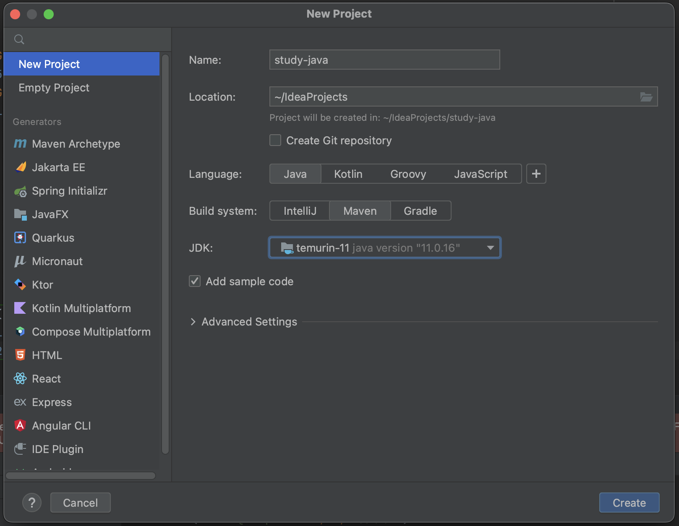This screenshot has width=679, height=526.
Task: Select the Compose Multiplatform label
Action: (x=91, y=332)
